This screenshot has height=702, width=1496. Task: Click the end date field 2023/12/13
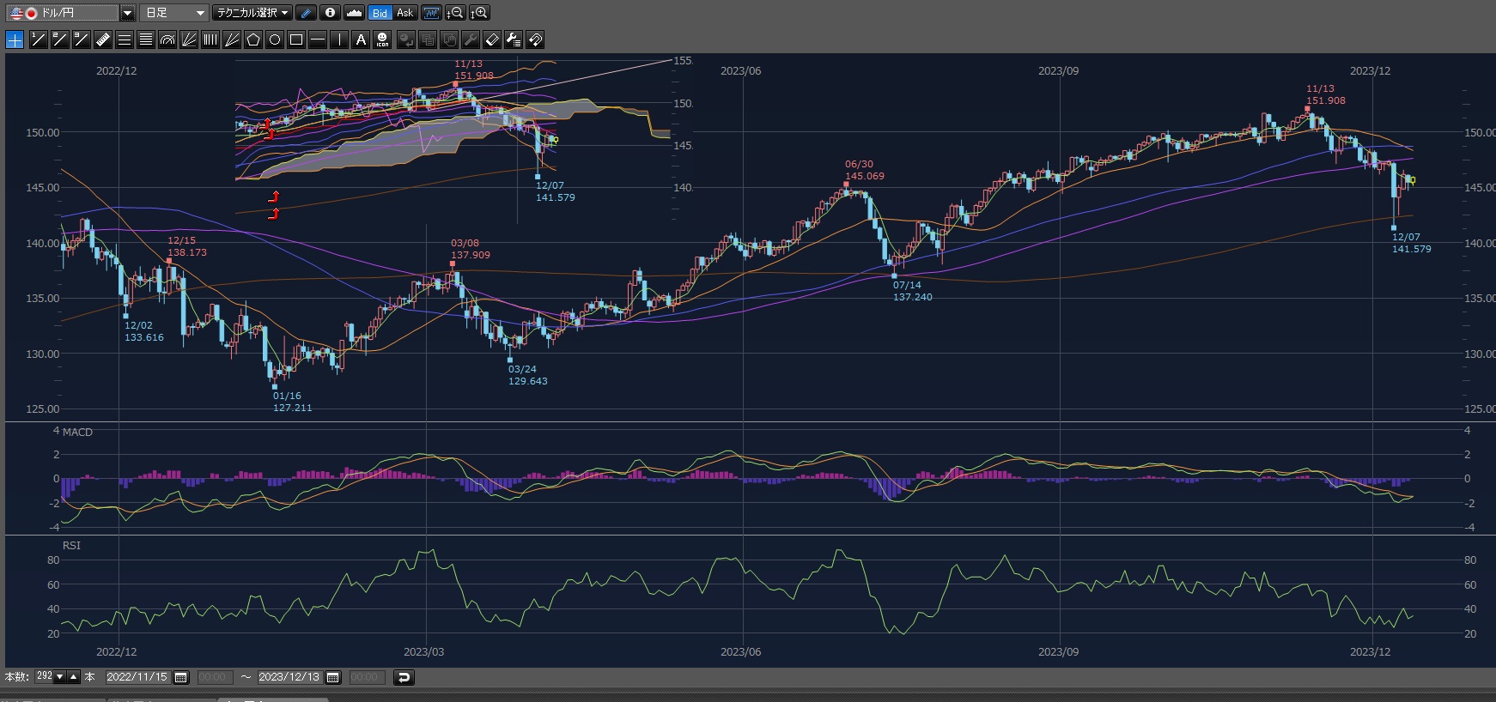click(x=288, y=677)
